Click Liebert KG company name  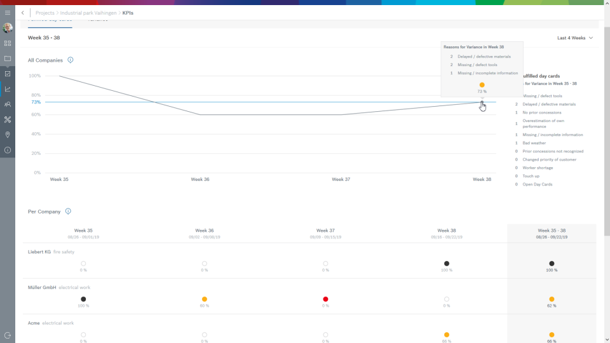tap(39, 252)
